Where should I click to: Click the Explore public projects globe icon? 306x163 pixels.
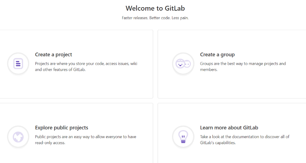pos(18,137)
